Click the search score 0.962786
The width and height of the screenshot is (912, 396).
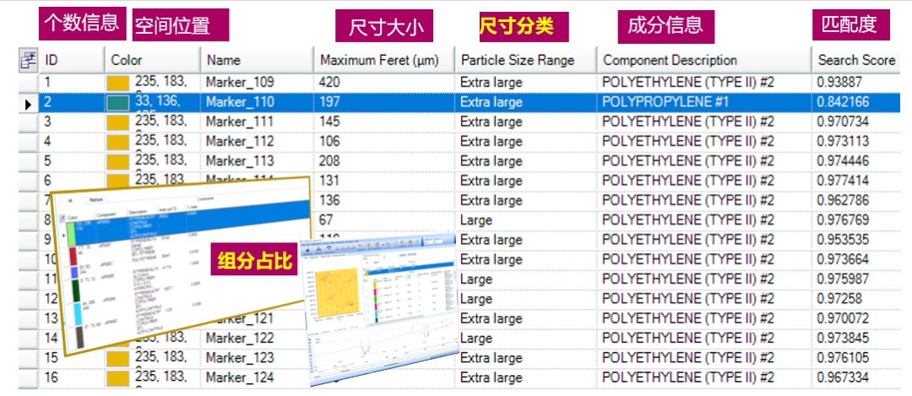(x=844, y=201)
